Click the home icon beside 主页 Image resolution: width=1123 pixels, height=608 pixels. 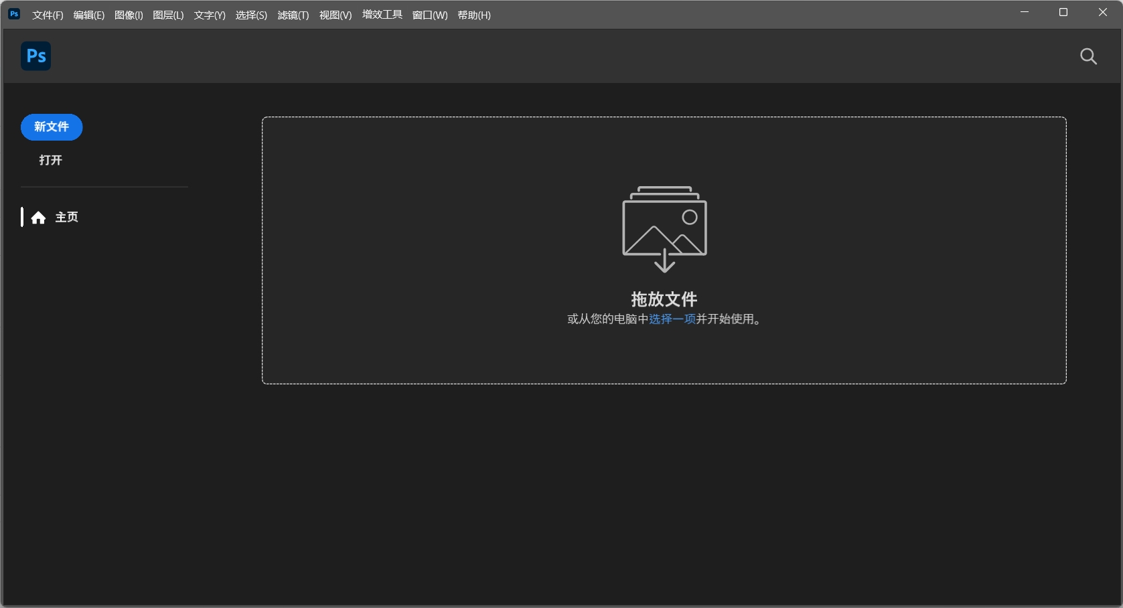coord(38,218)
